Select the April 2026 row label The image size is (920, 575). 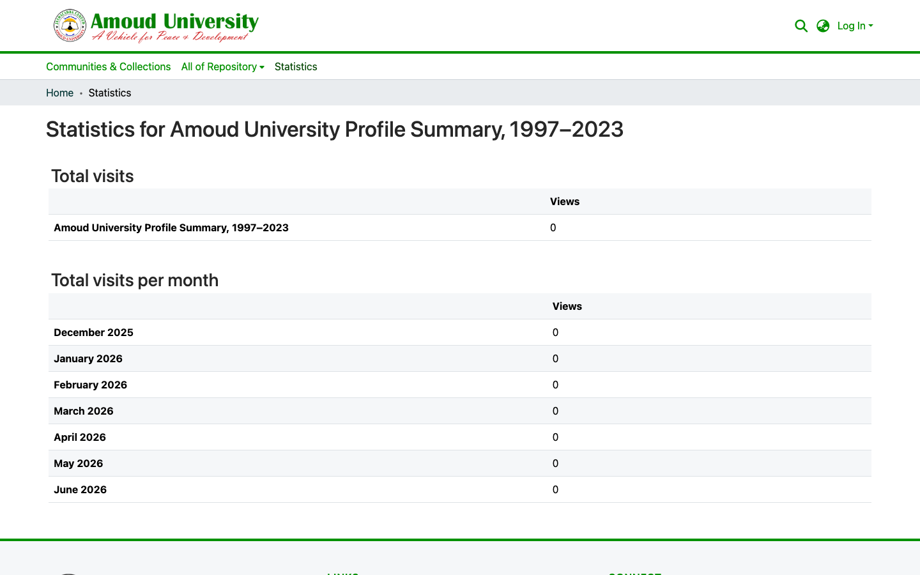pyautogui.click(x=80, y=437)
